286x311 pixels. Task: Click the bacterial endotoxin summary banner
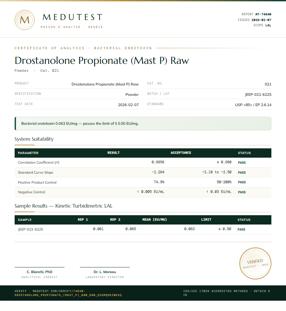(x=143, y=123)
